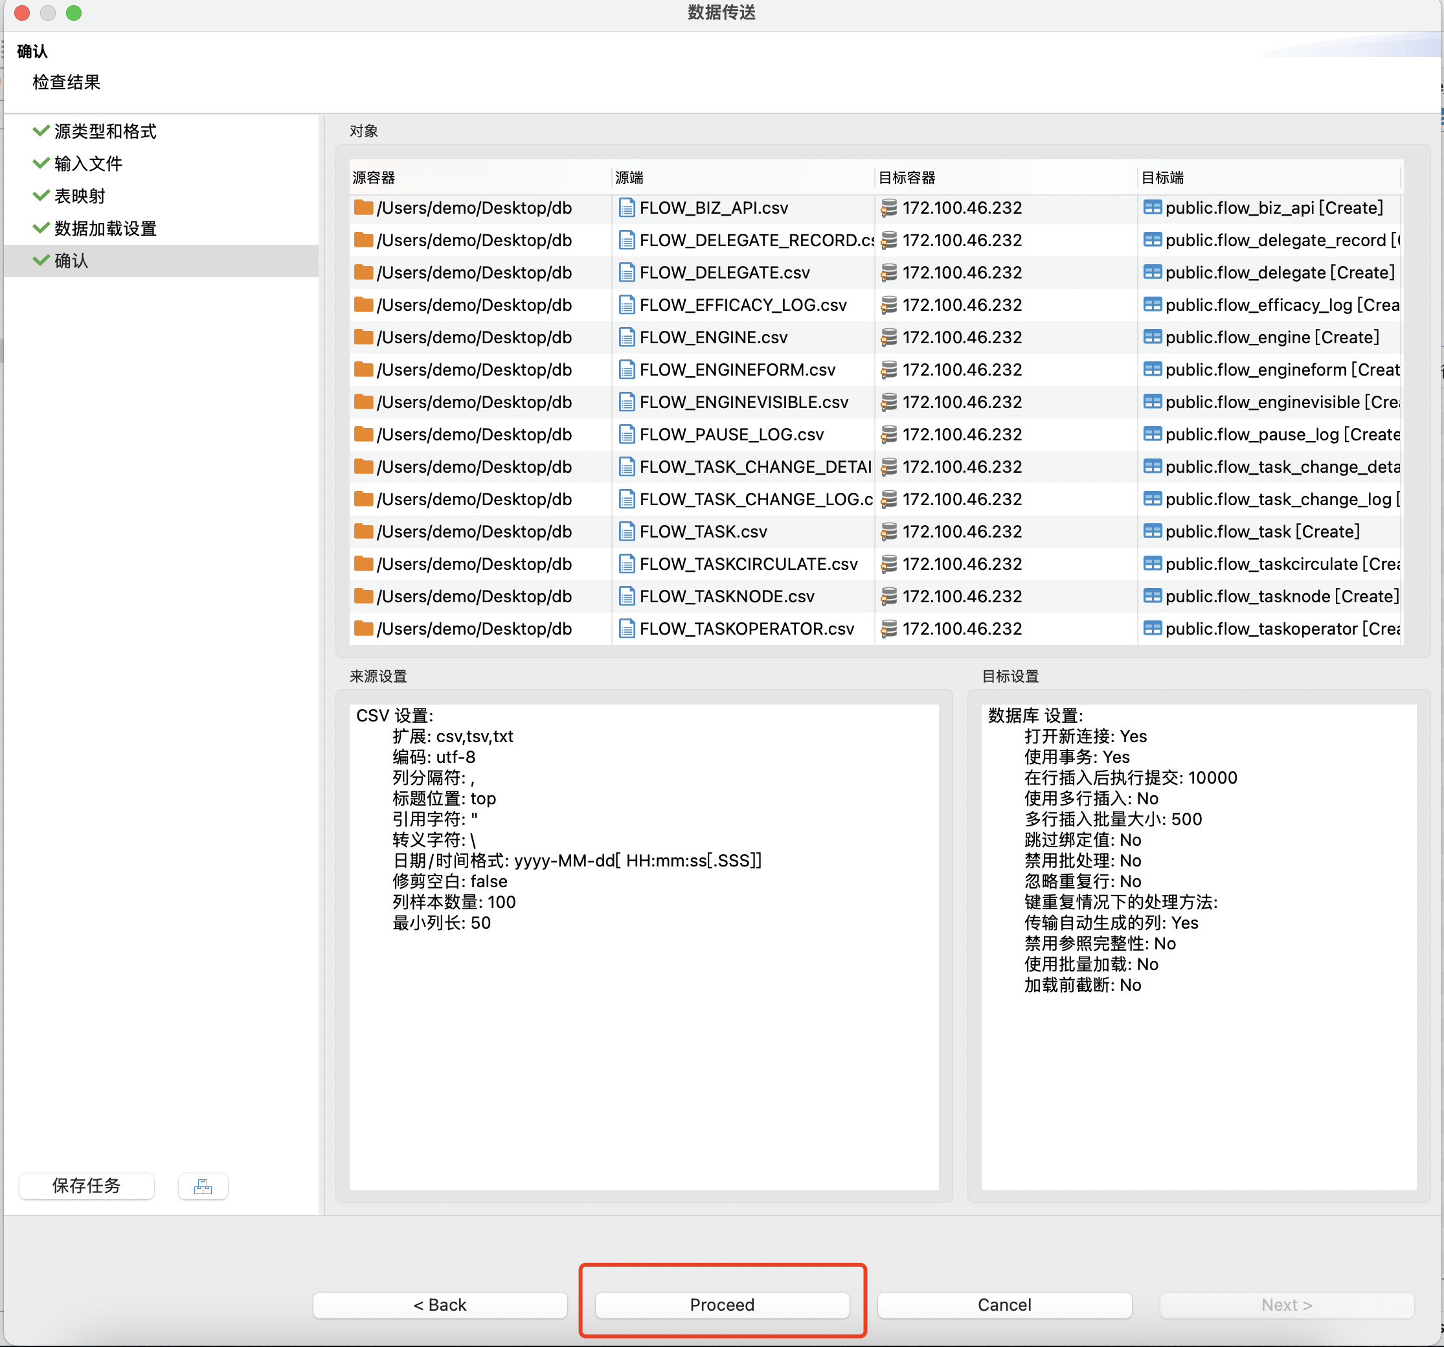Screen dimensions: 1444x1347
Task: Click the 源容器 column header
Action: [x=374, y=178]
